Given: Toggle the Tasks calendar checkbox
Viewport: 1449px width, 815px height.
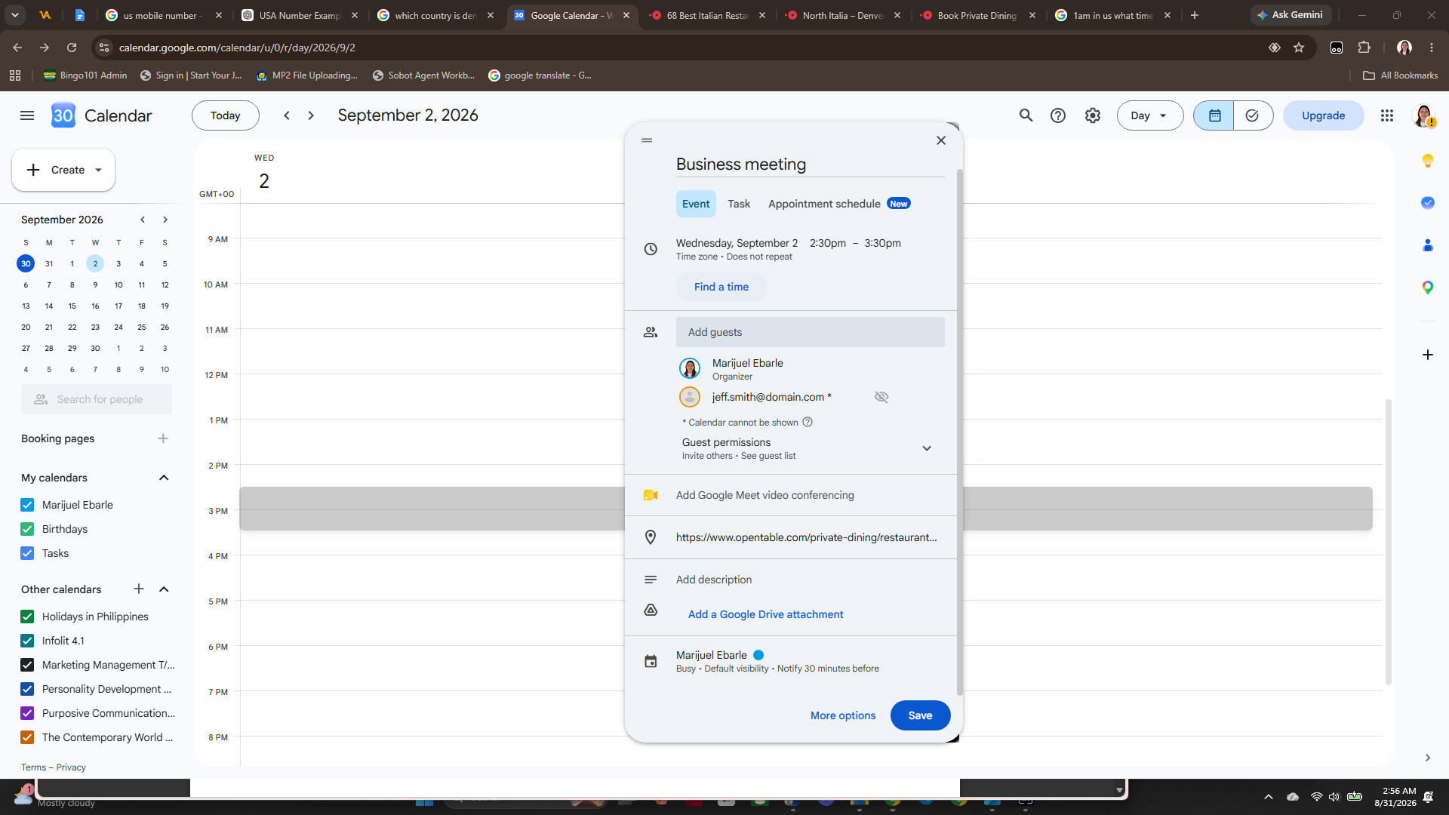Looking at the screenshot, I should (x=27, y=553).
